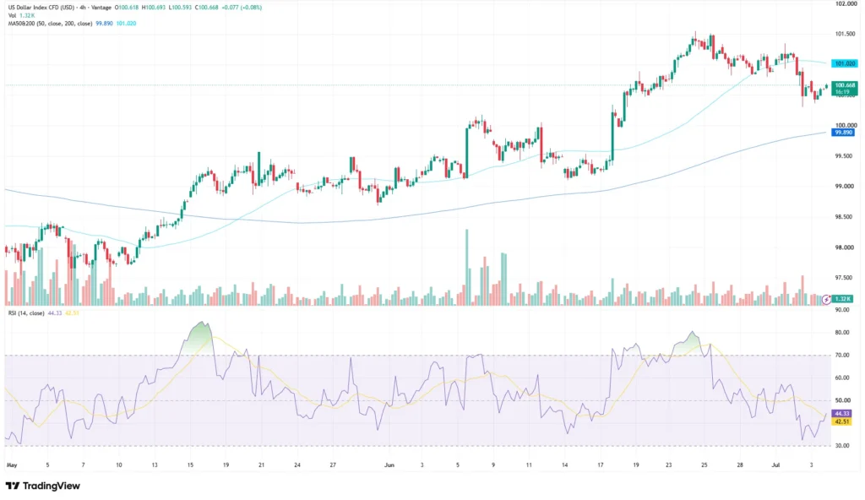Click the Jul label on the time axis

click(775, 465)
